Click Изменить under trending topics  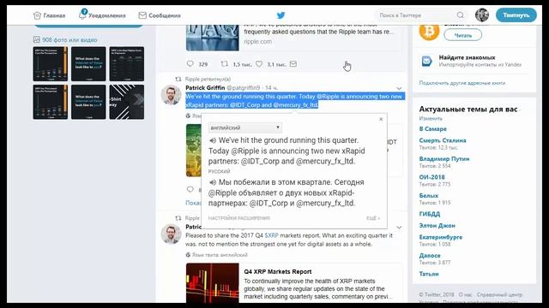(x=431, y=118)
